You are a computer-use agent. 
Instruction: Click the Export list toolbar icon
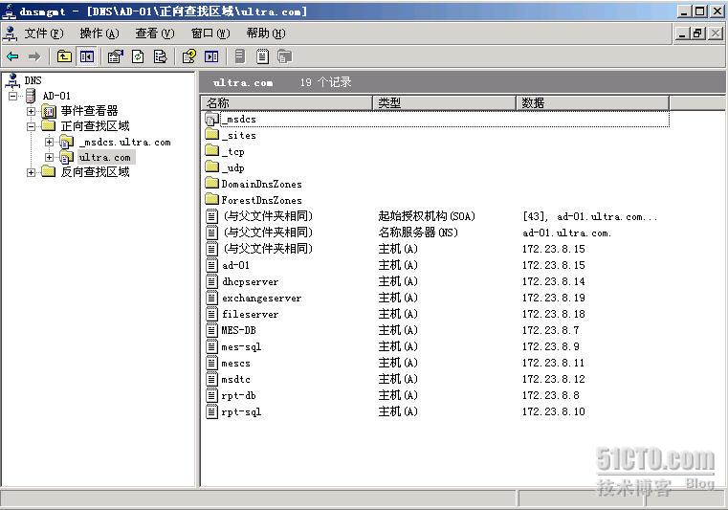click(x=160, y=56)
